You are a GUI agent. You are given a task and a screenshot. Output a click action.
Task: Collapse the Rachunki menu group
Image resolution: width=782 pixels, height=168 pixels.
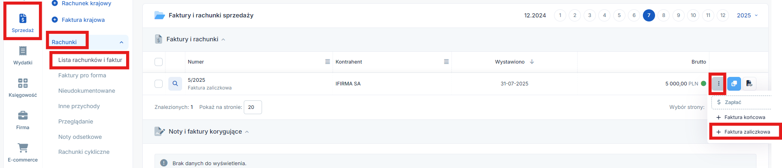(x=121, y=42)
